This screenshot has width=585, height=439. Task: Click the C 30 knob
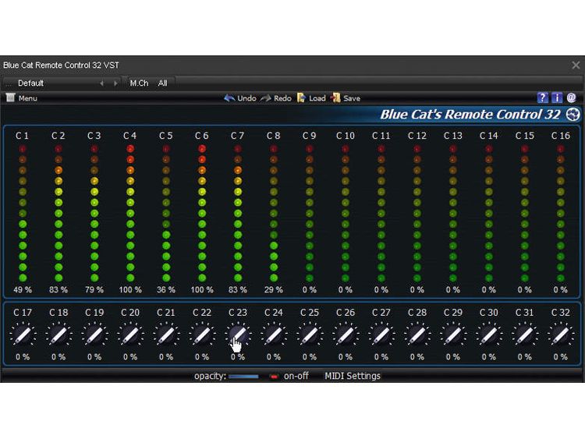point(489,335)
